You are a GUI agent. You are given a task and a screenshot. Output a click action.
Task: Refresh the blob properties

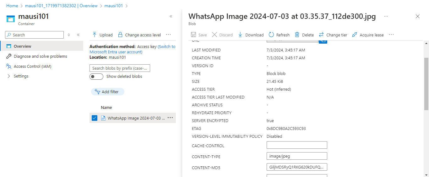(271, 35)
